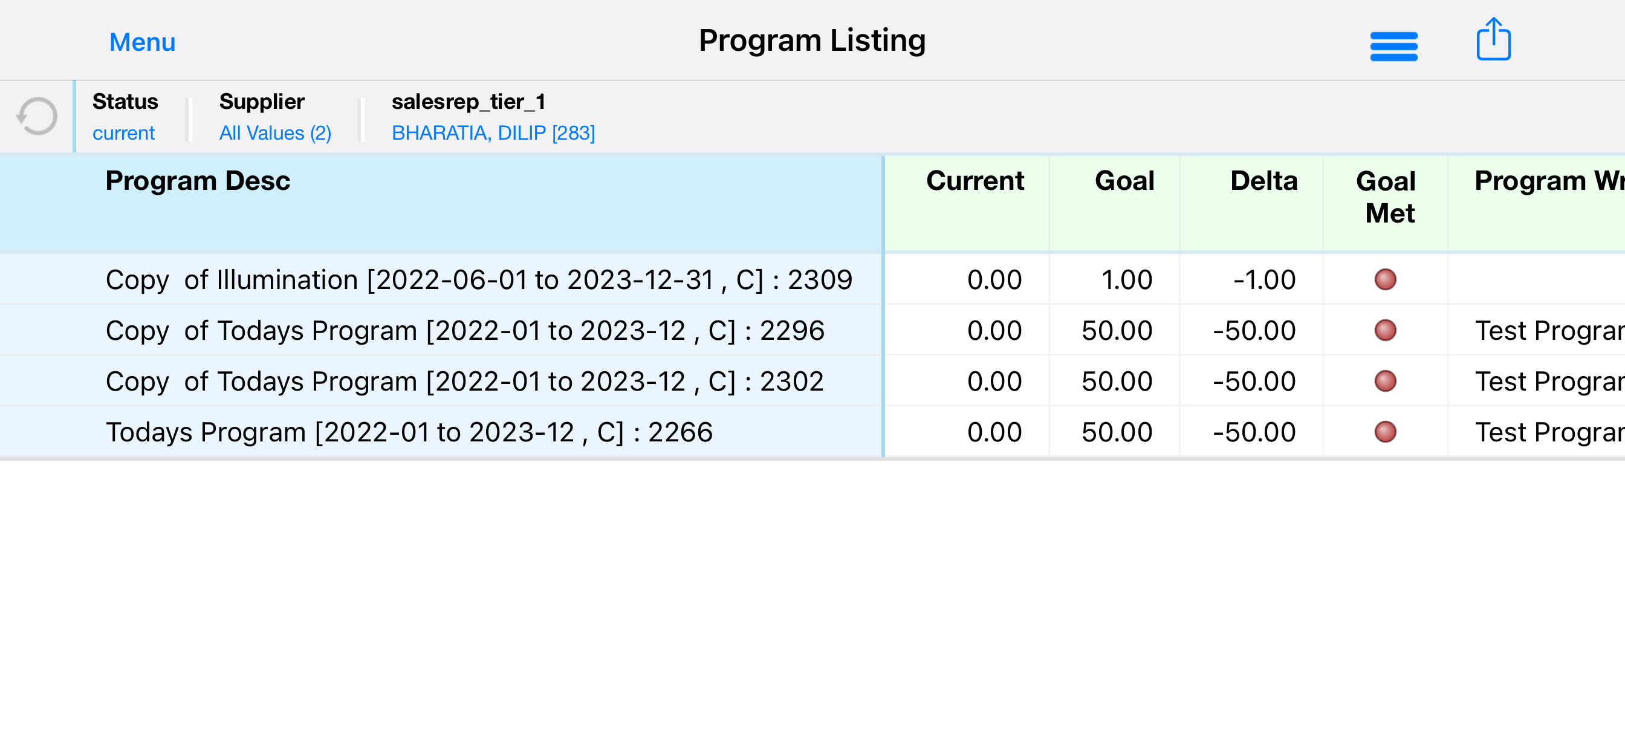Click the refresh reset filters icon
1625x751 pixels.
click(x=37, y=116)
